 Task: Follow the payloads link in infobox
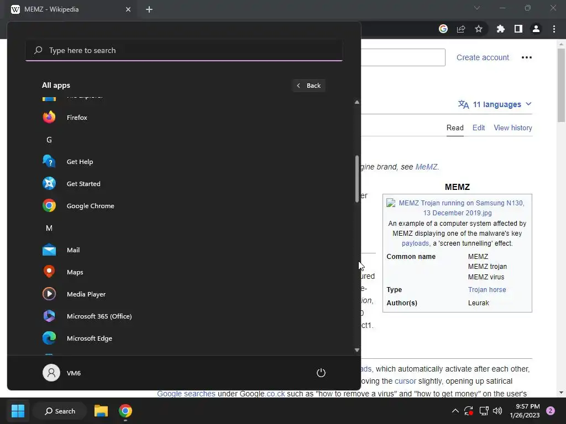(416, 243)
